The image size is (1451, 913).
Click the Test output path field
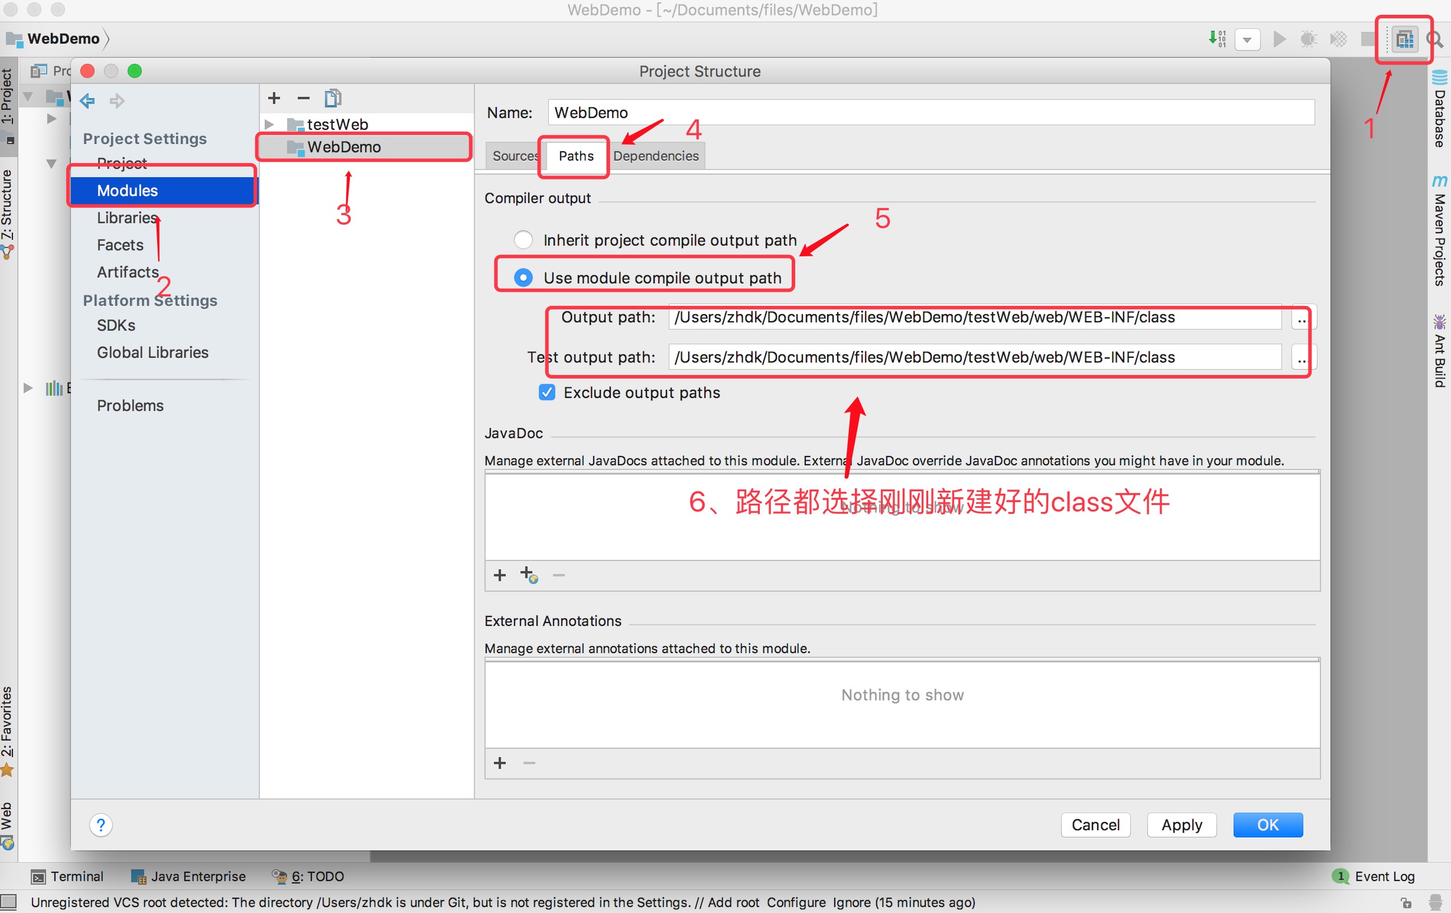(974, 357)
